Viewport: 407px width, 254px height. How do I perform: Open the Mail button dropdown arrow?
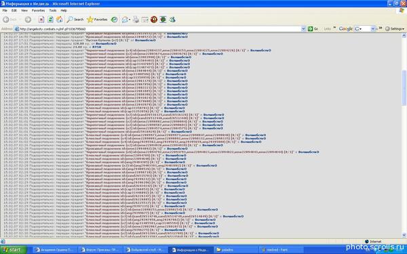click(130, 20)
